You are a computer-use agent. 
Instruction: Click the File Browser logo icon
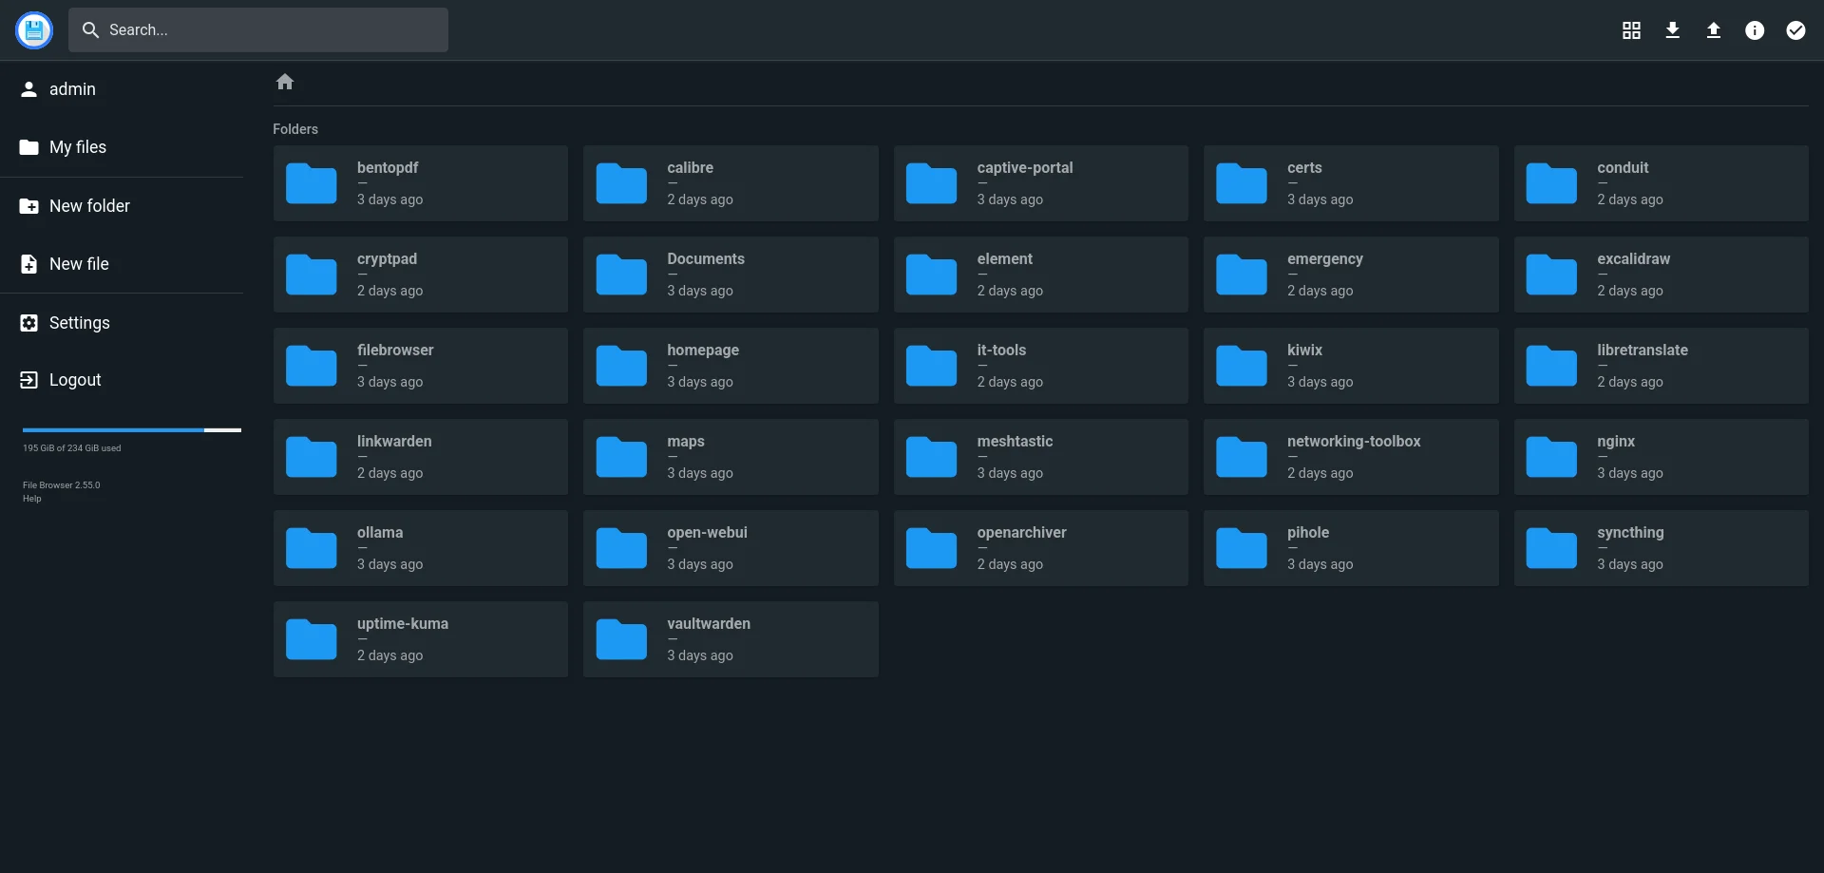pos(34,30)
